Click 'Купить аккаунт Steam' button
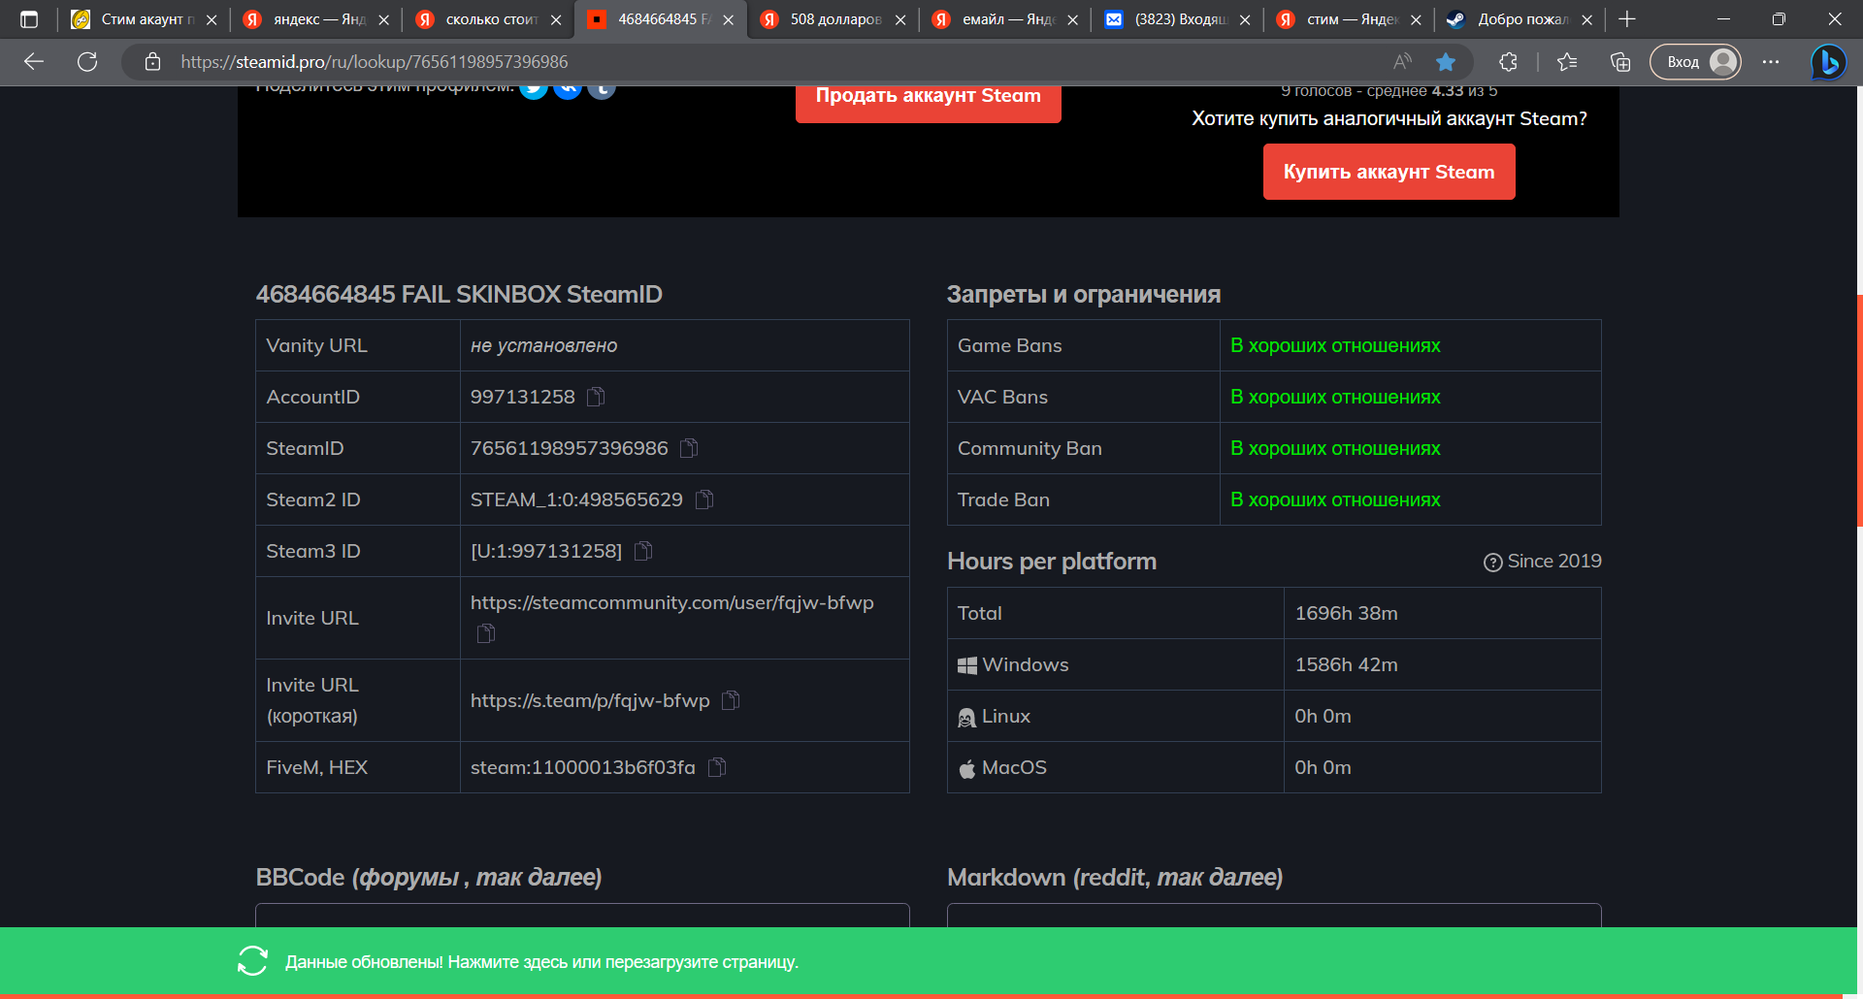This screenshot has height=999, width=1863. click(x=1389, y=172)
